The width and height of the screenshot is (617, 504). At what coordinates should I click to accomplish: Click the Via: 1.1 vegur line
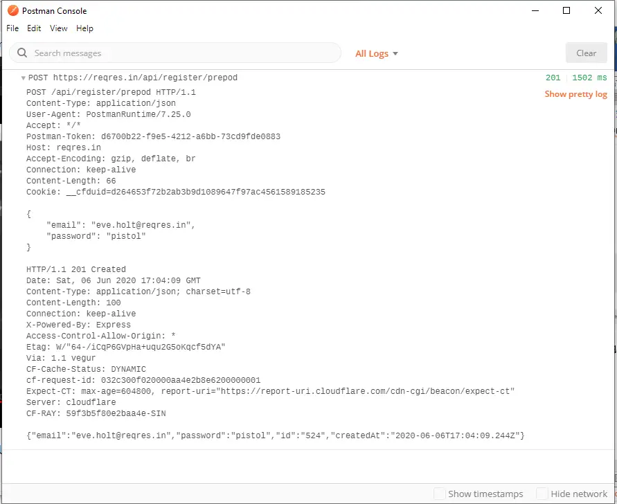point(61,358)
